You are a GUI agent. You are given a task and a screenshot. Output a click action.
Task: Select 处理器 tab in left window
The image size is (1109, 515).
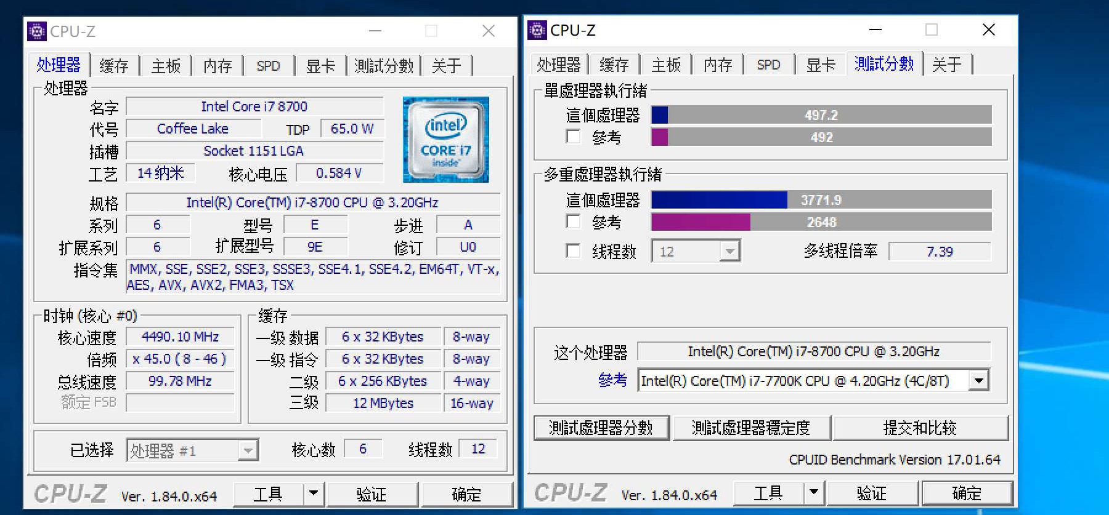point(59,65)
